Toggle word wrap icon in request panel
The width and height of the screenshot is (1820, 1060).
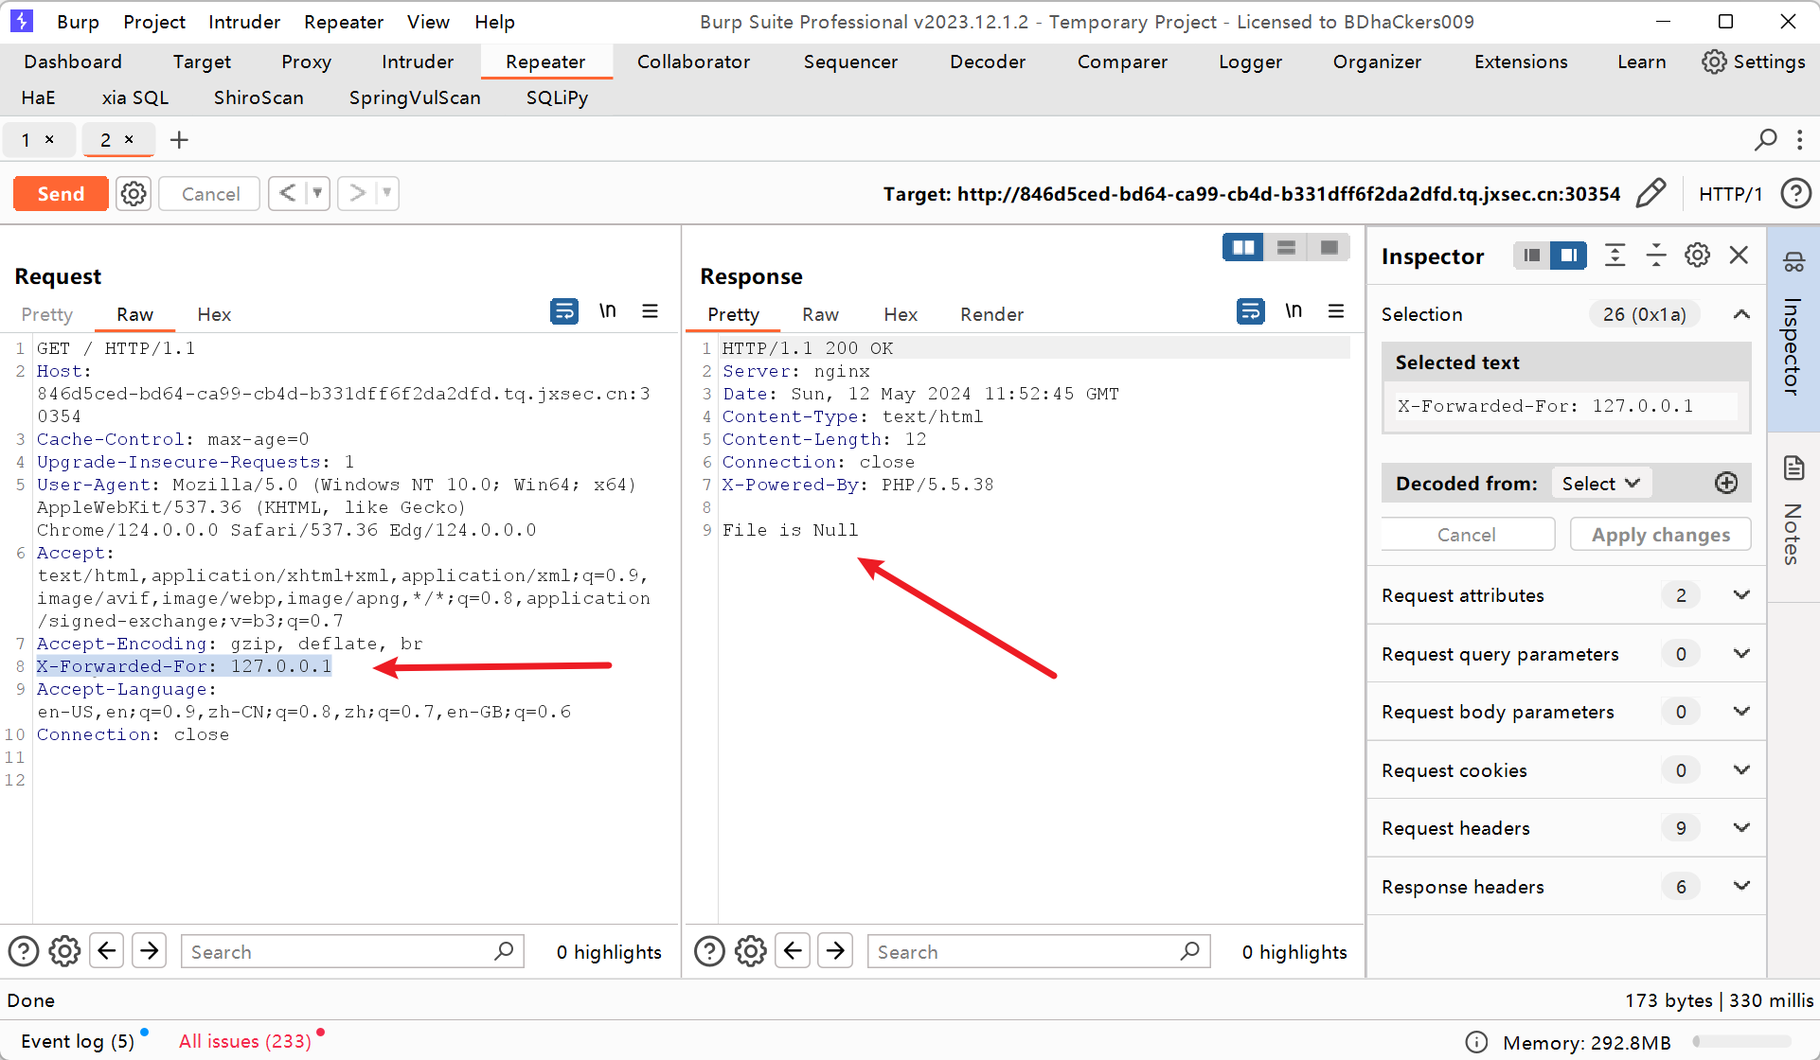coord(562,311)
